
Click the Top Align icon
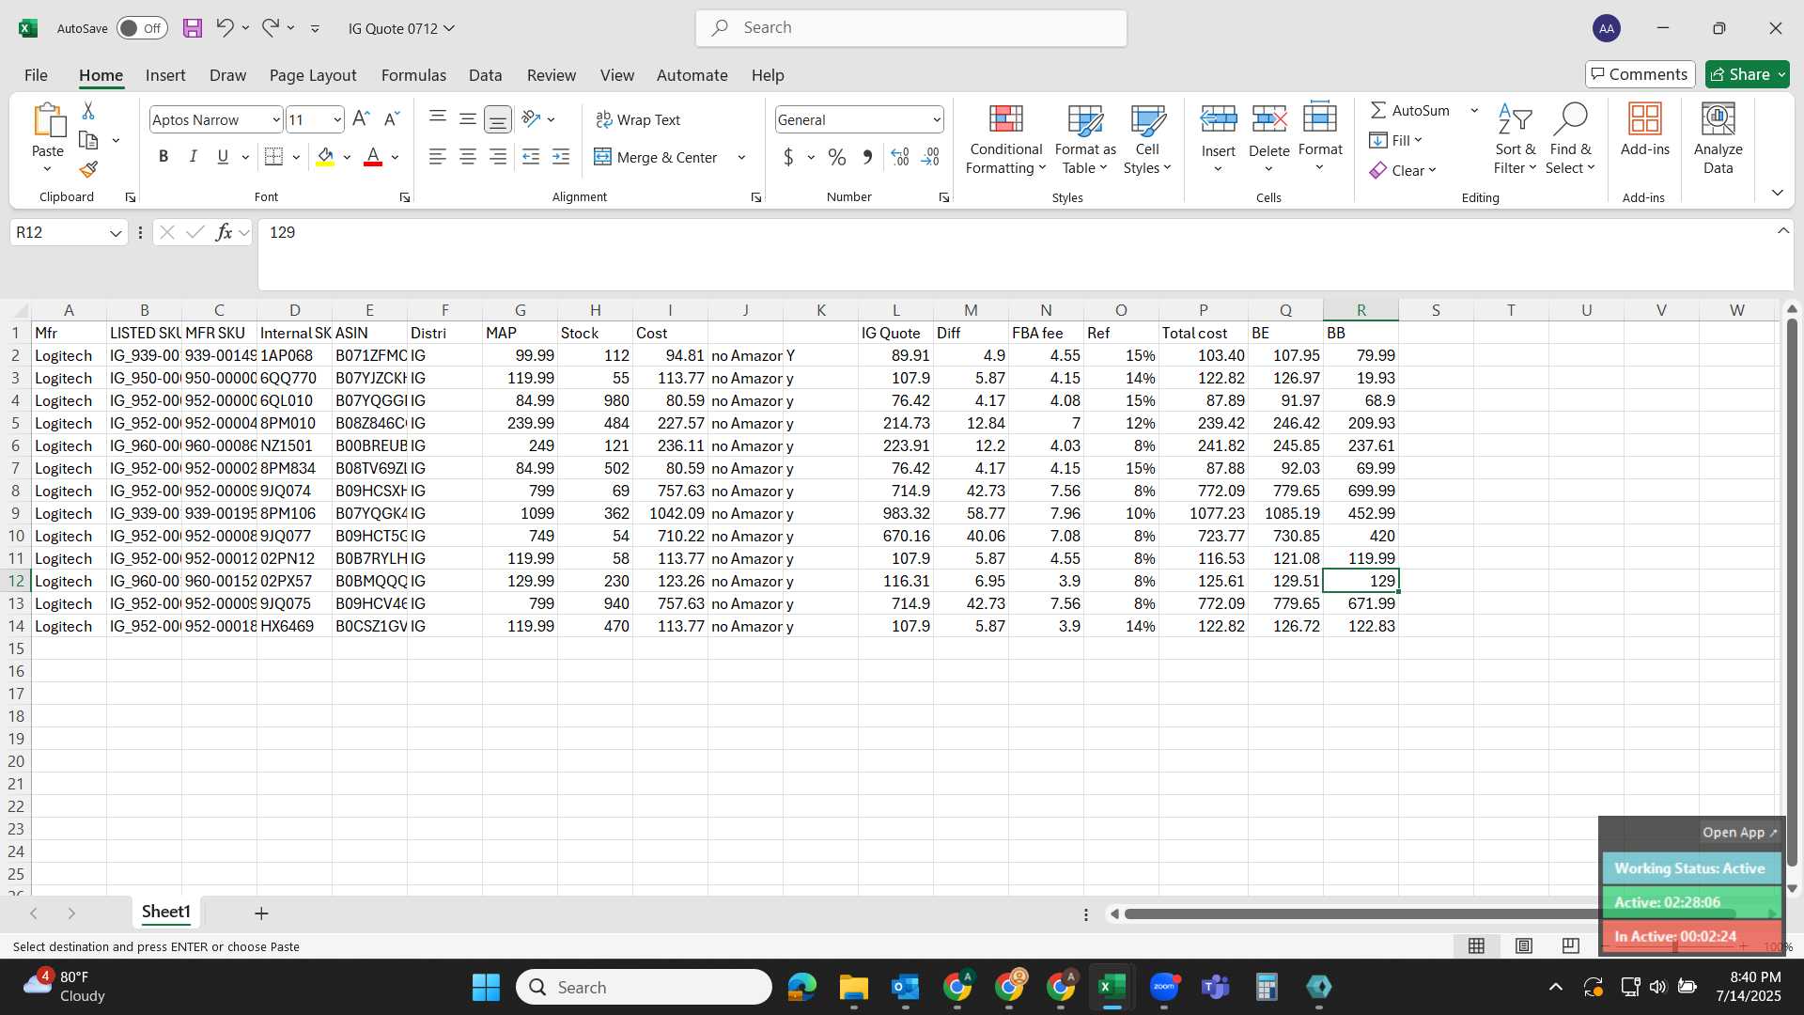pyautogui.click(x=437, y=117)
